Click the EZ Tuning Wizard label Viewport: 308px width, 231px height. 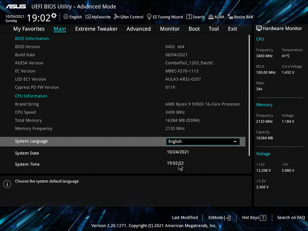(x=168, y=17)
